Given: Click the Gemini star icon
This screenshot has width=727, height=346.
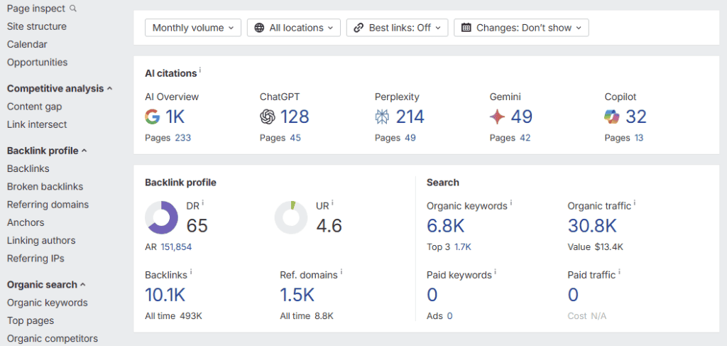Looking at the screenshot, I should 497,117.
